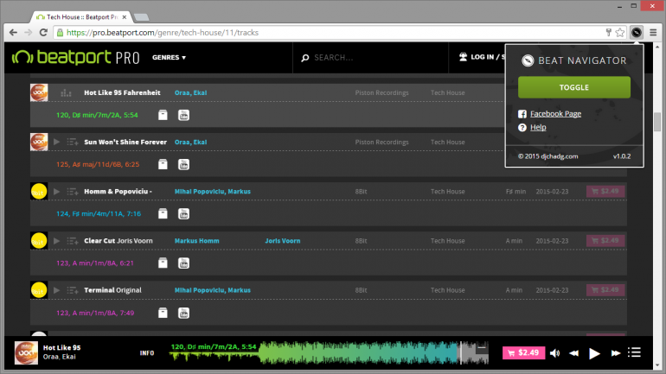The height and width of the screenshot is (374, 666).
Task: Click the SEARCH field on Beatport
Action: pos(370,58)
